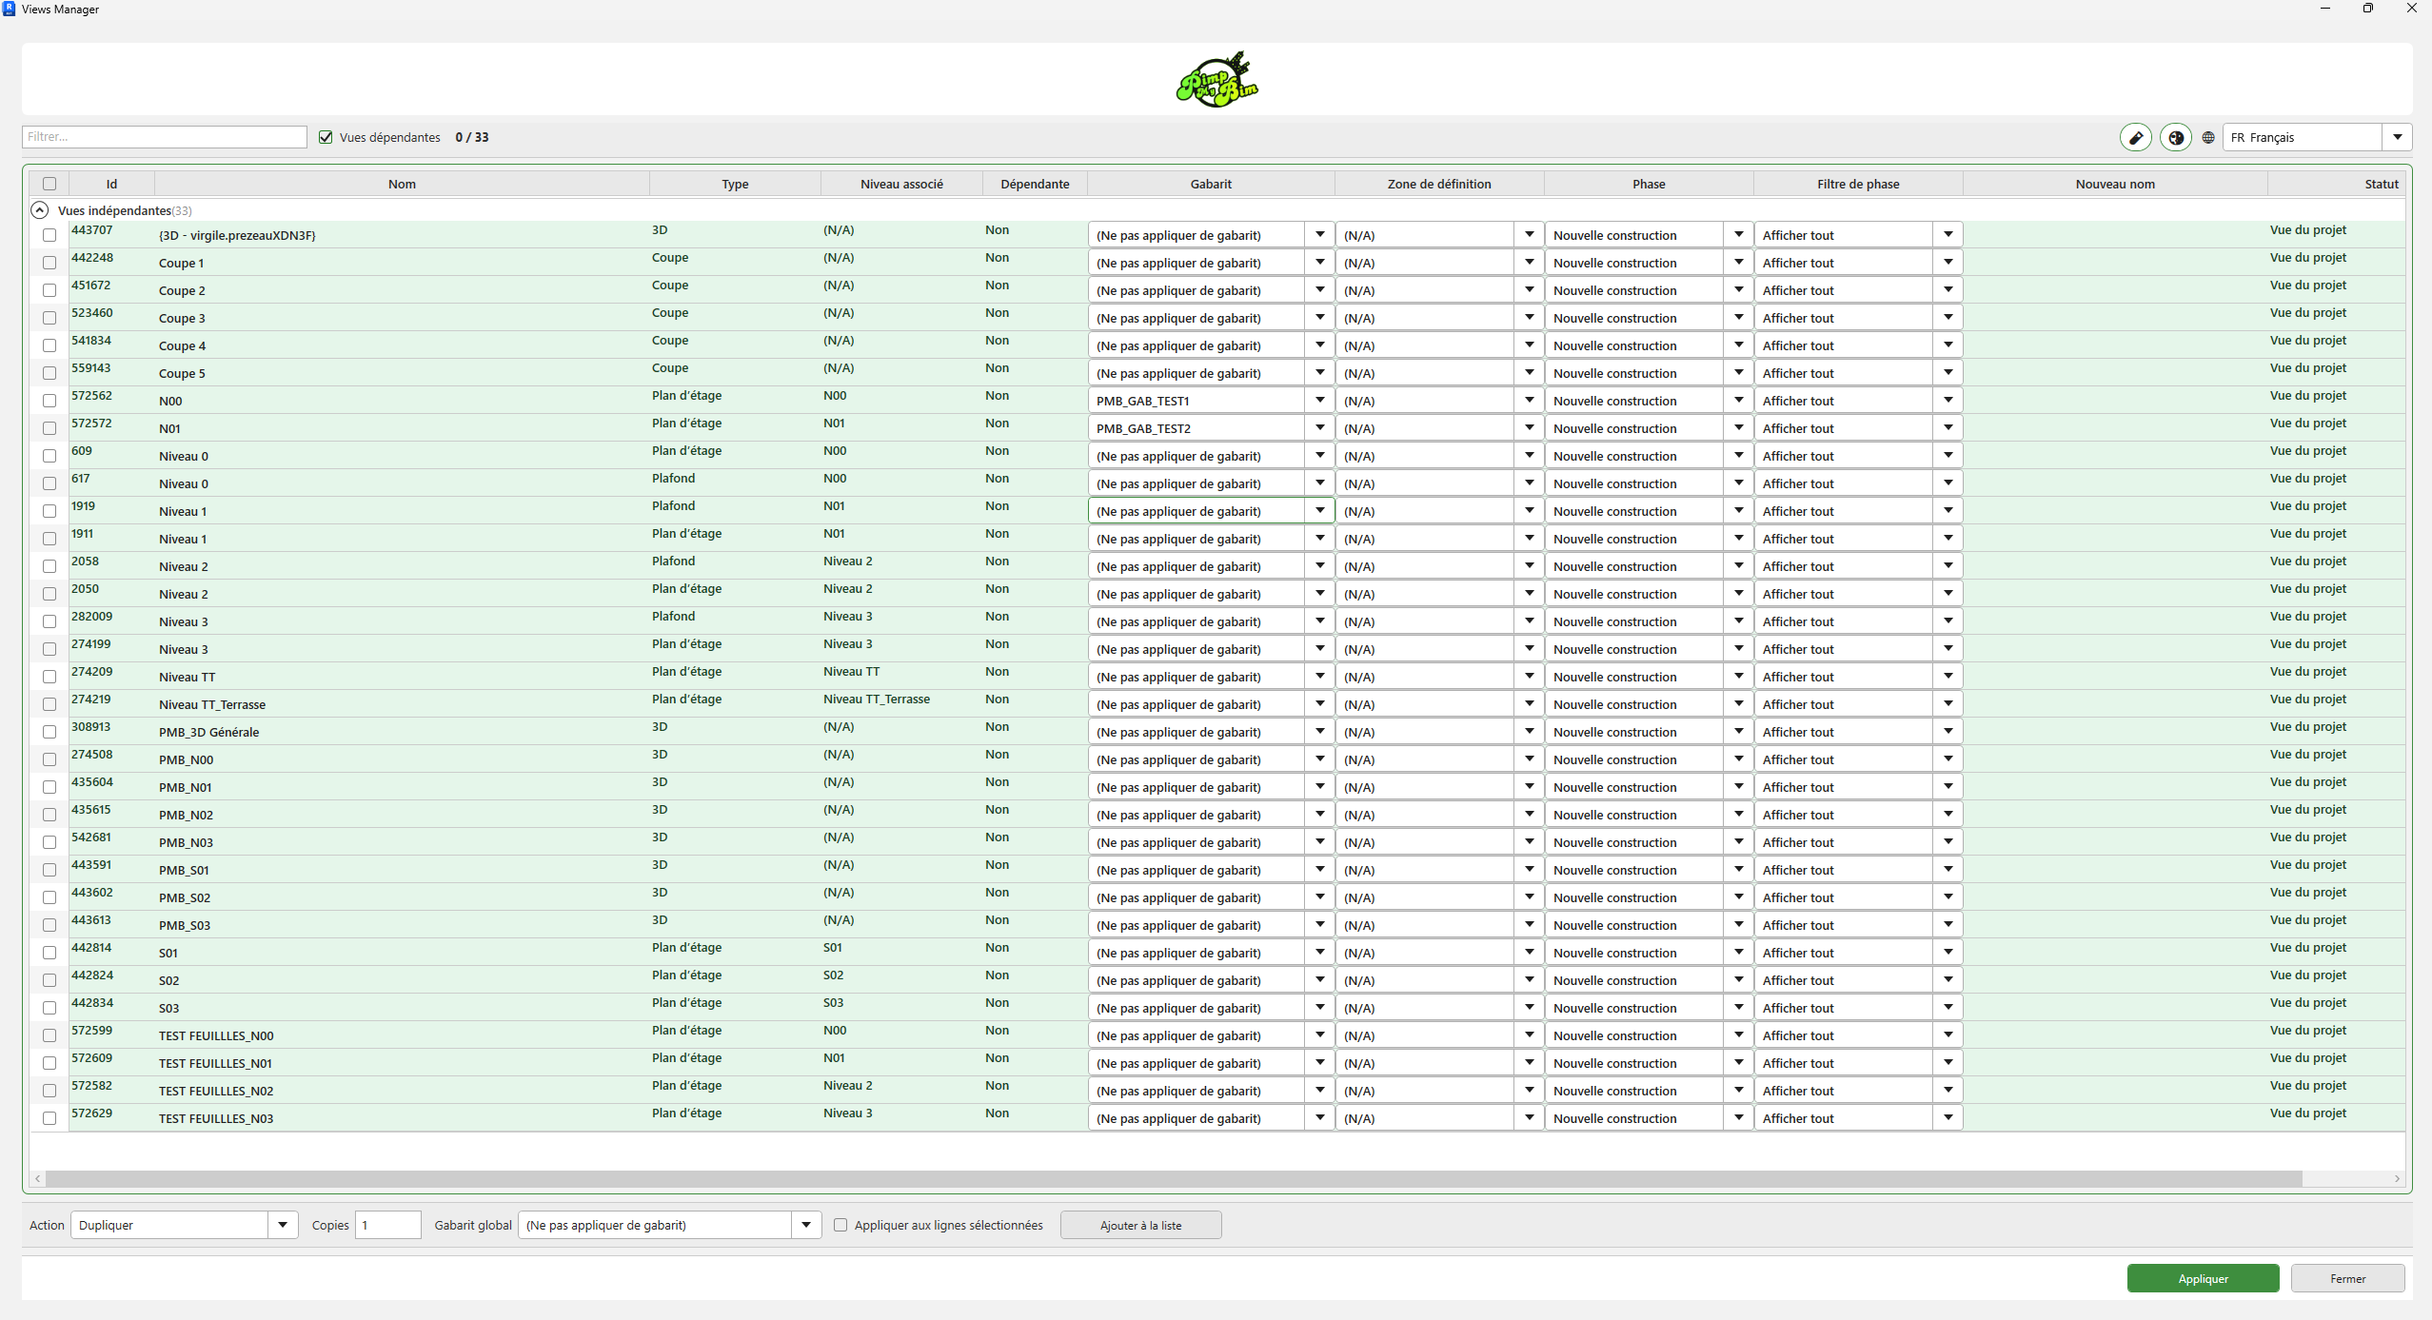Select the Coupe 1 row checkbox
This screenshot has width=2432, height=1320.
49,263
